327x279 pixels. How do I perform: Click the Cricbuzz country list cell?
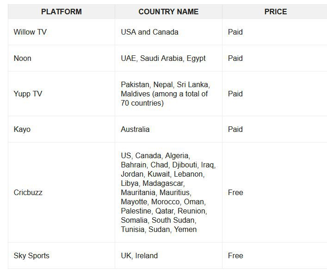pos(168,192)
